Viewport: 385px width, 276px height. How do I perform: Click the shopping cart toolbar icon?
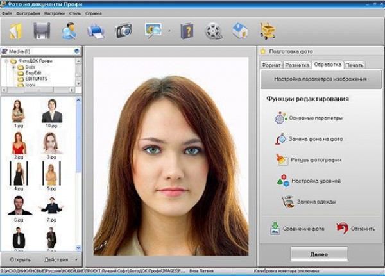268,31
